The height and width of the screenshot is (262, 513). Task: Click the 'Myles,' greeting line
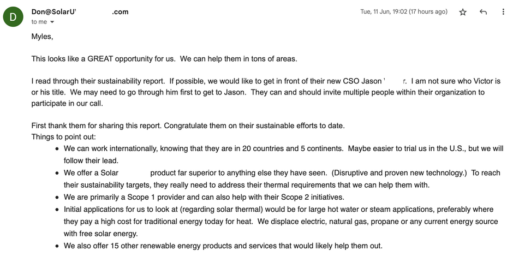pyautogui.click(x=42, y=37)
